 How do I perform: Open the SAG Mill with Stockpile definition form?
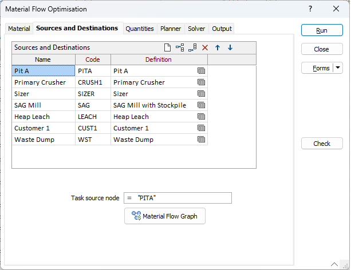[x=201, y=105]
